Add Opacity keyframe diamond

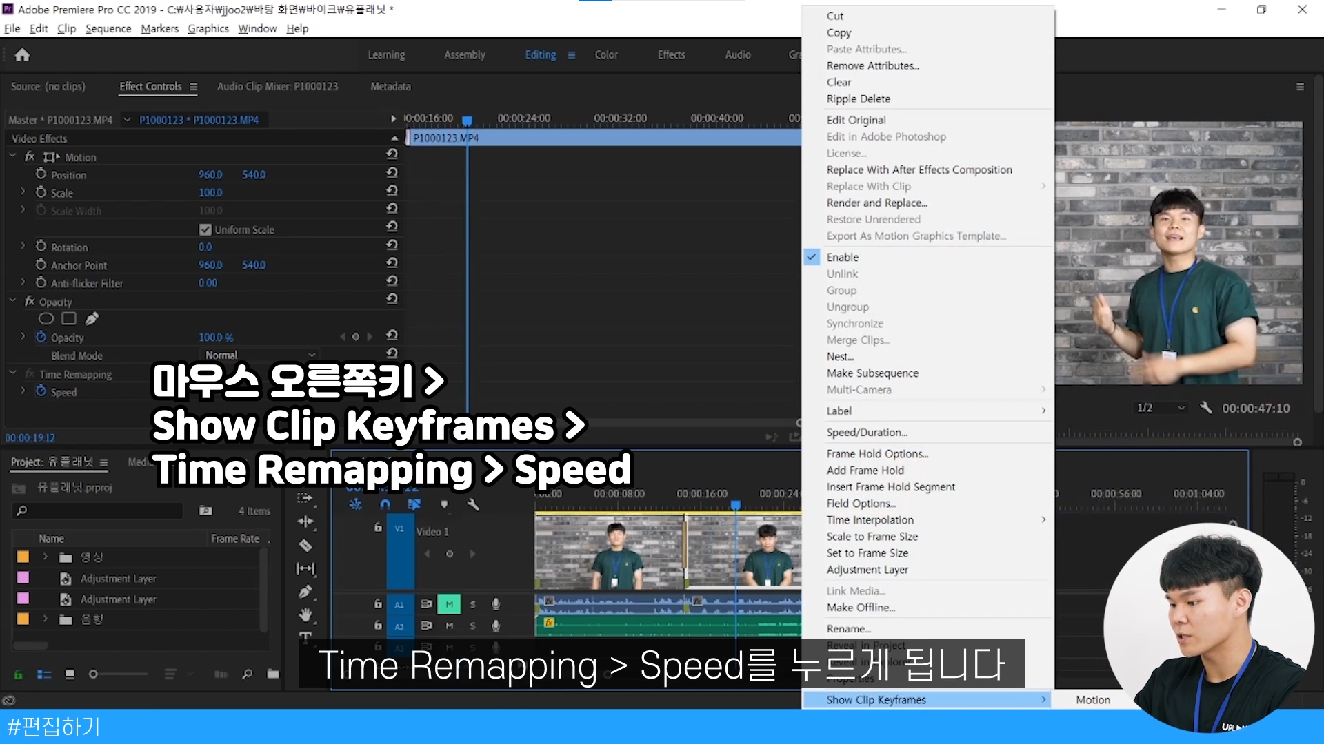356,337
